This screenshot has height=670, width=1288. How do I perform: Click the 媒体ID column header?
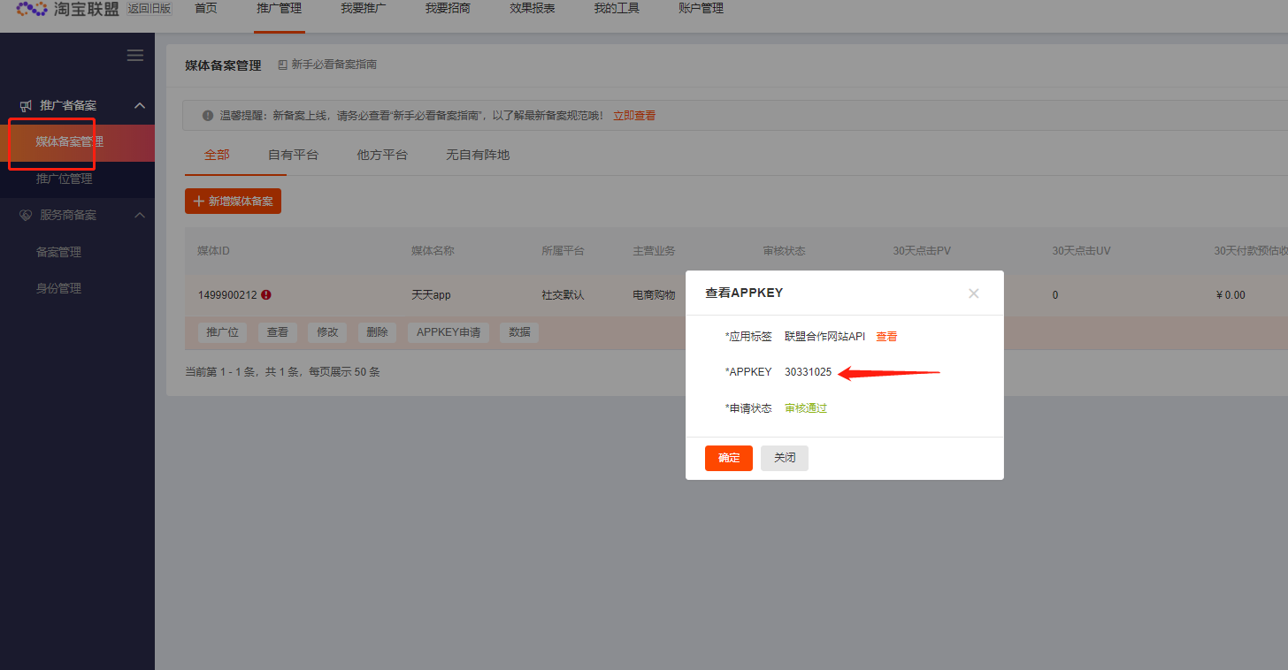[x=213, y=251]
